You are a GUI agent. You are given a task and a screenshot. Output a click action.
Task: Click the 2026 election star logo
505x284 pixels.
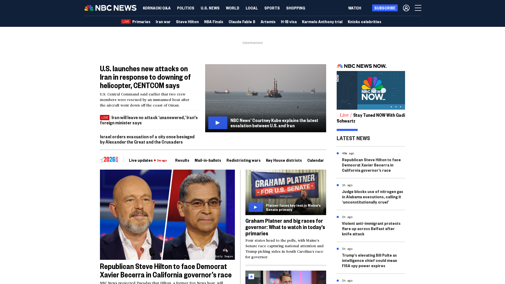pyautogui.click(x=109, y=160)
